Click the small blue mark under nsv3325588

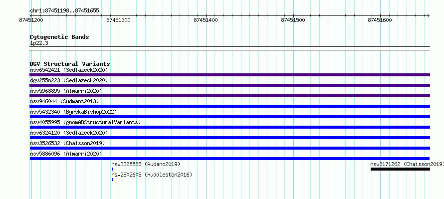[112, 169]
